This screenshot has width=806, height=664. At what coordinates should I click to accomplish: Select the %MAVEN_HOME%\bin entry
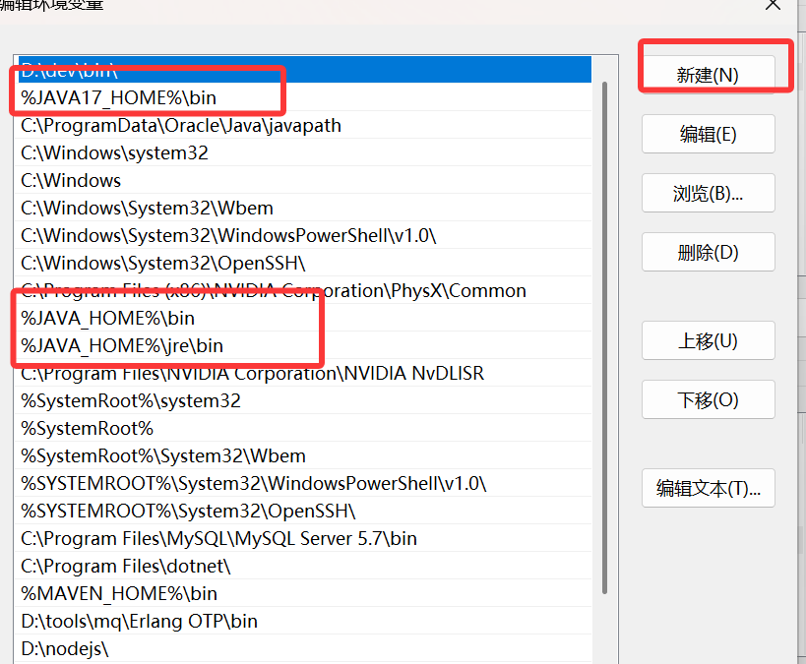pos(119,594)
